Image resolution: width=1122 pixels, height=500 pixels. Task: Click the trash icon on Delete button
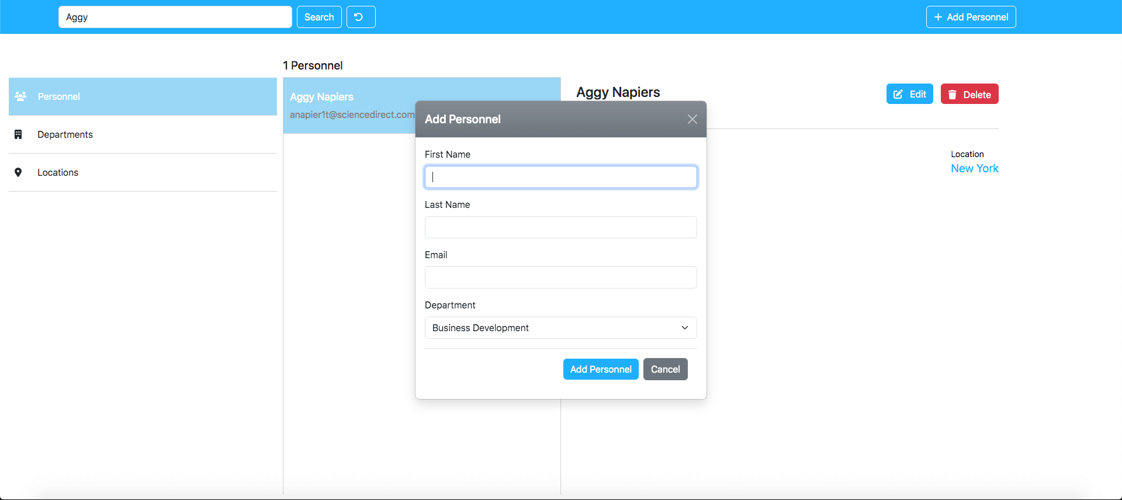[x=953, y=95]
